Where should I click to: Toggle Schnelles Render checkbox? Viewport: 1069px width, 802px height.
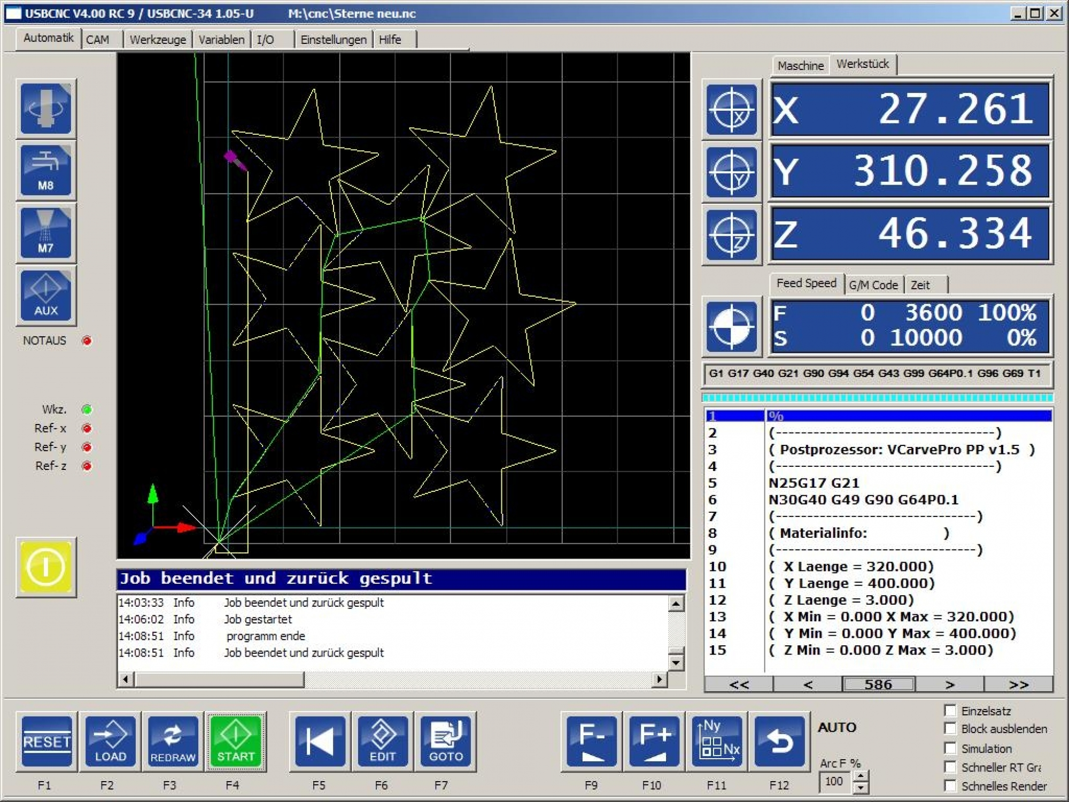[x=950, y=786]
